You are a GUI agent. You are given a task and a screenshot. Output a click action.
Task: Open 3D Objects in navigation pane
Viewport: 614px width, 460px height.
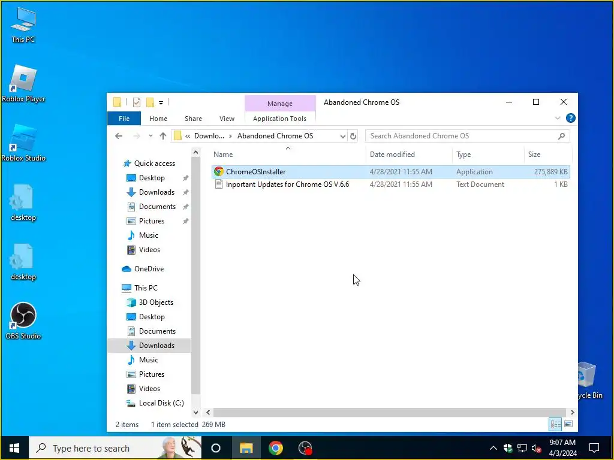[x=149, y=302]
